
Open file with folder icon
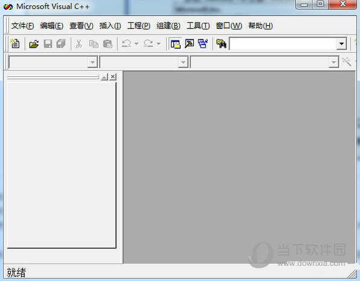[34, 44]
